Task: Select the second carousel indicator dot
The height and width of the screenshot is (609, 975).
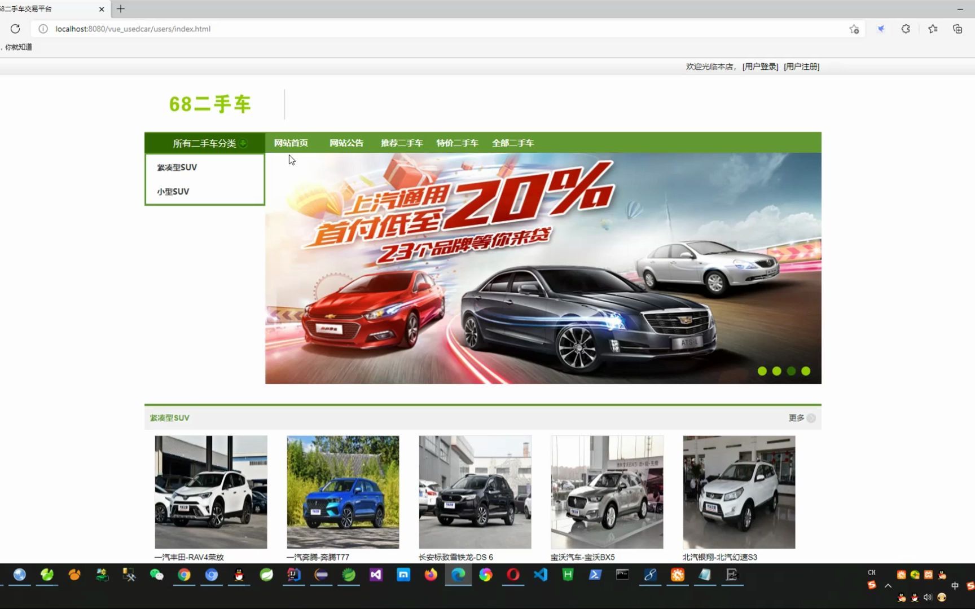Action: [x=777, y=371]
